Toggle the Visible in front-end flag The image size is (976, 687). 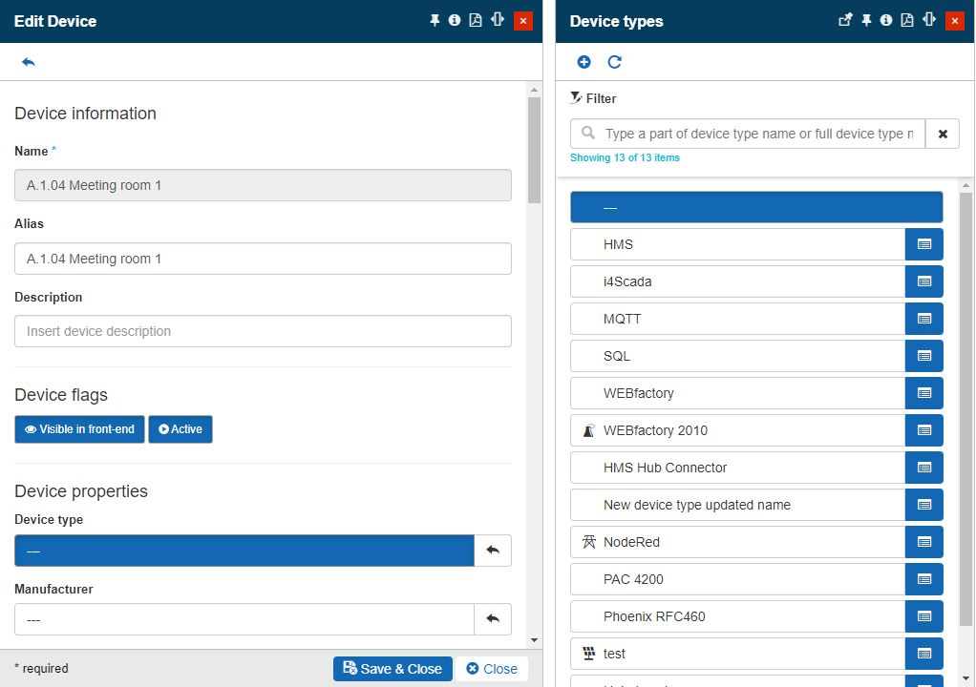point(79,429)
